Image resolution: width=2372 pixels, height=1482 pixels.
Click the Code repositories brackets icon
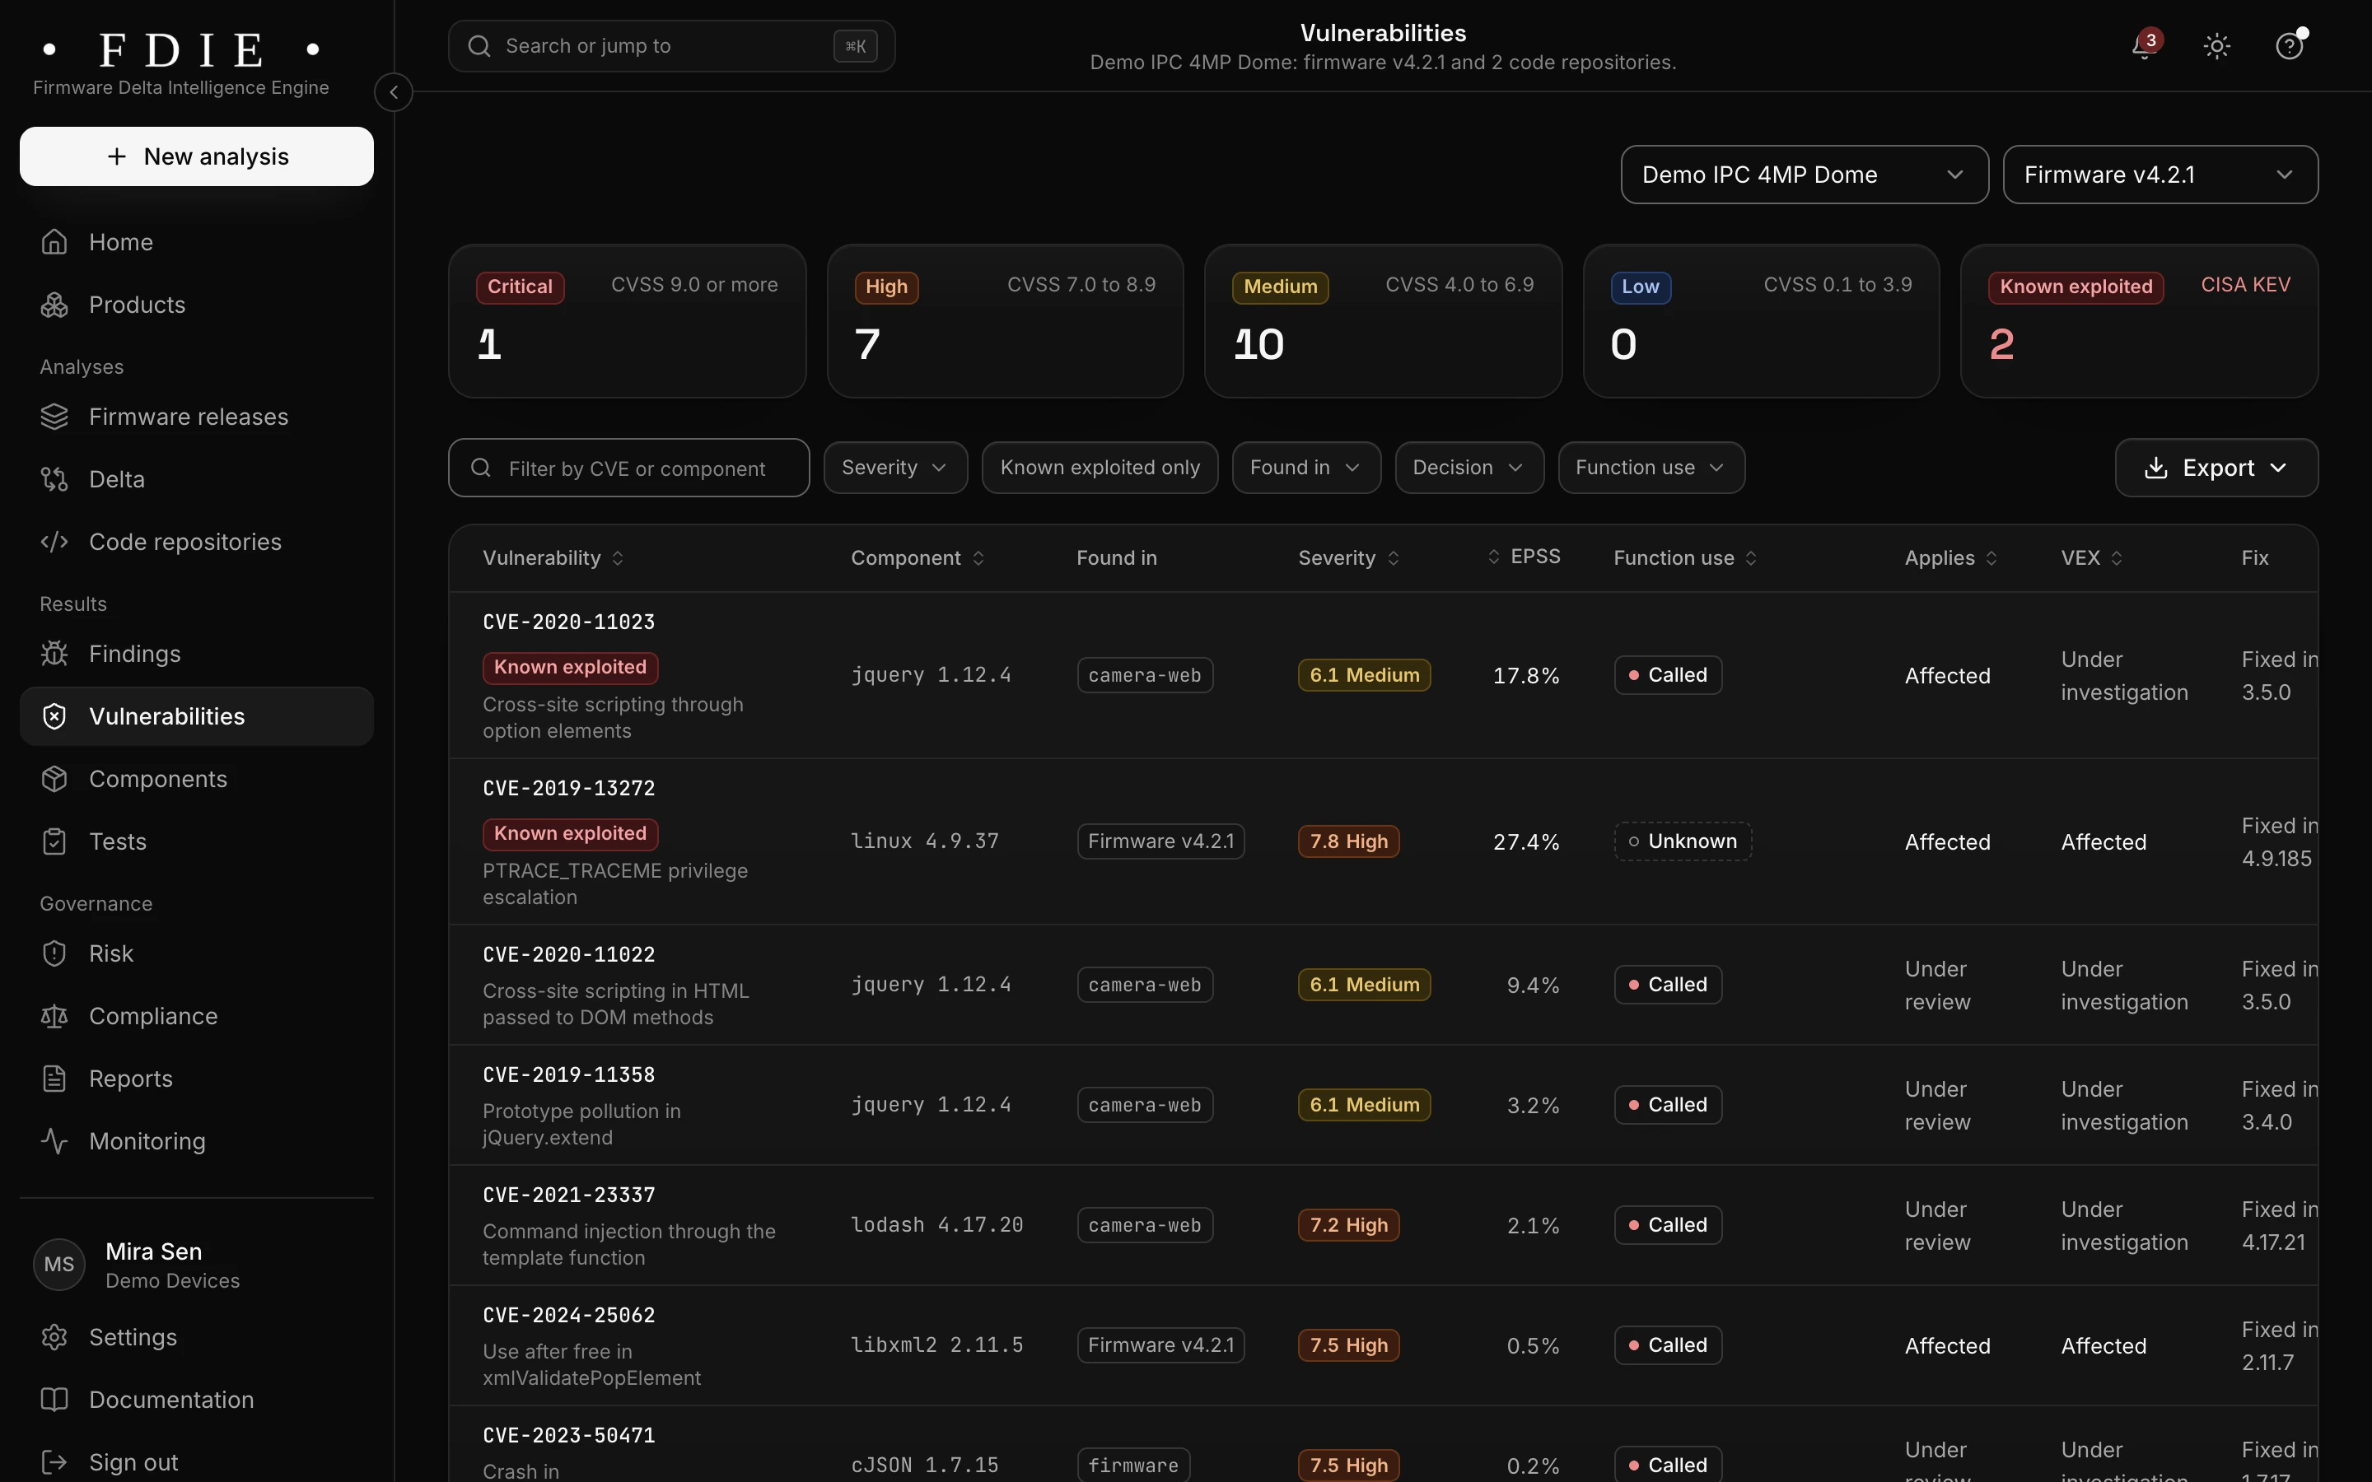[55, 542]
